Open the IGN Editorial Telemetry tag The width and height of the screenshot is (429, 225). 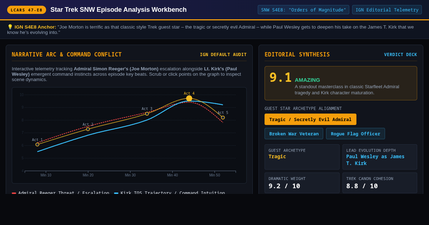387,10
